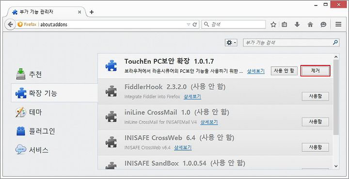Open a new tab with plus button
Viewport: 349px width, 179px height.
point(92,12)
